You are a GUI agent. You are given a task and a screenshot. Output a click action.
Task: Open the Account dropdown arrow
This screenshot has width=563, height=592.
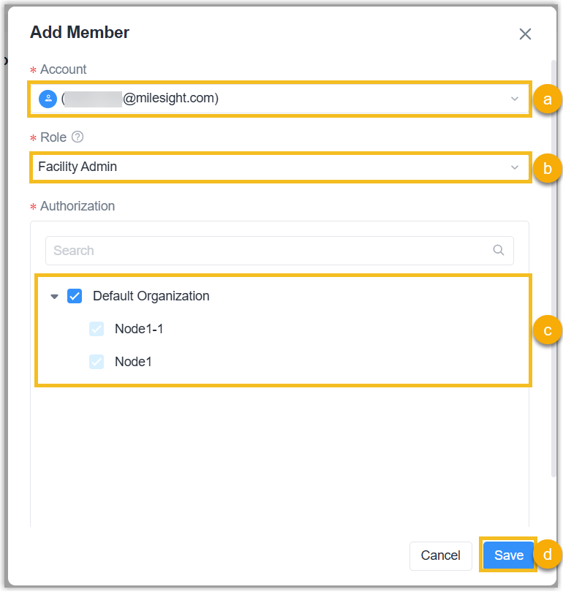pos(515,99)
